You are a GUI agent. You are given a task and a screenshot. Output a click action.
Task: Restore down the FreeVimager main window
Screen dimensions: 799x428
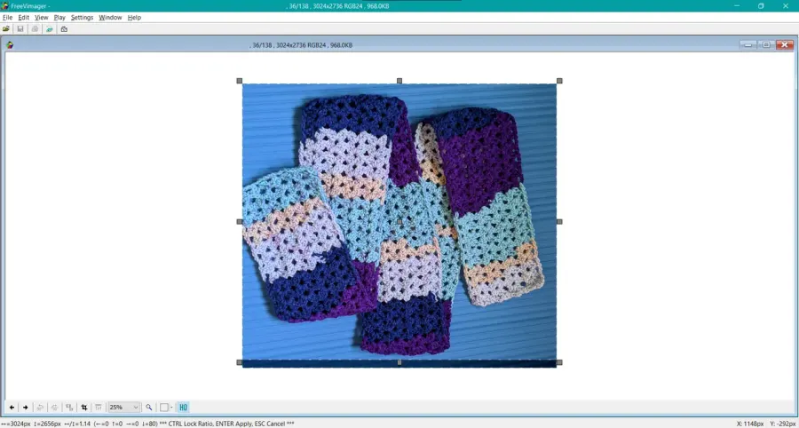(x=761, y=5)
